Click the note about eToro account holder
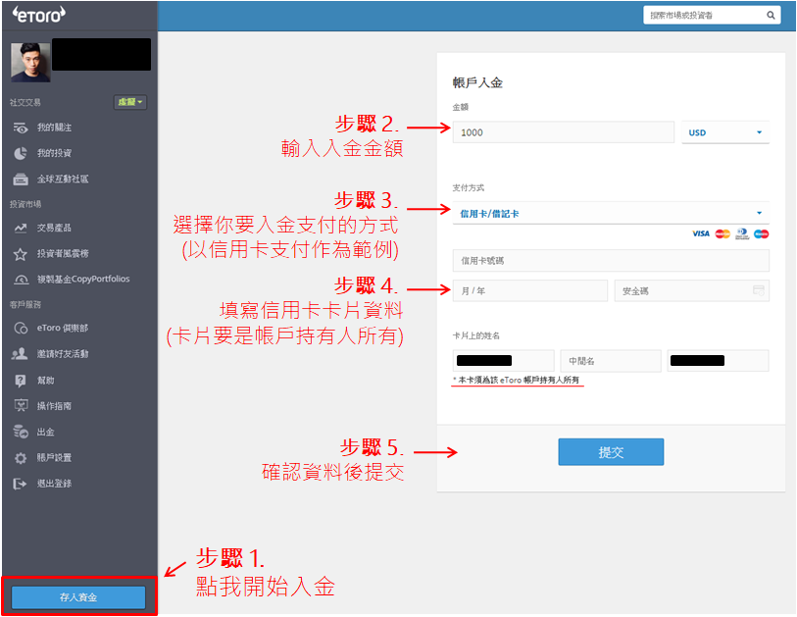This screenshot has width=797, height=617. (x=517, y=380)
